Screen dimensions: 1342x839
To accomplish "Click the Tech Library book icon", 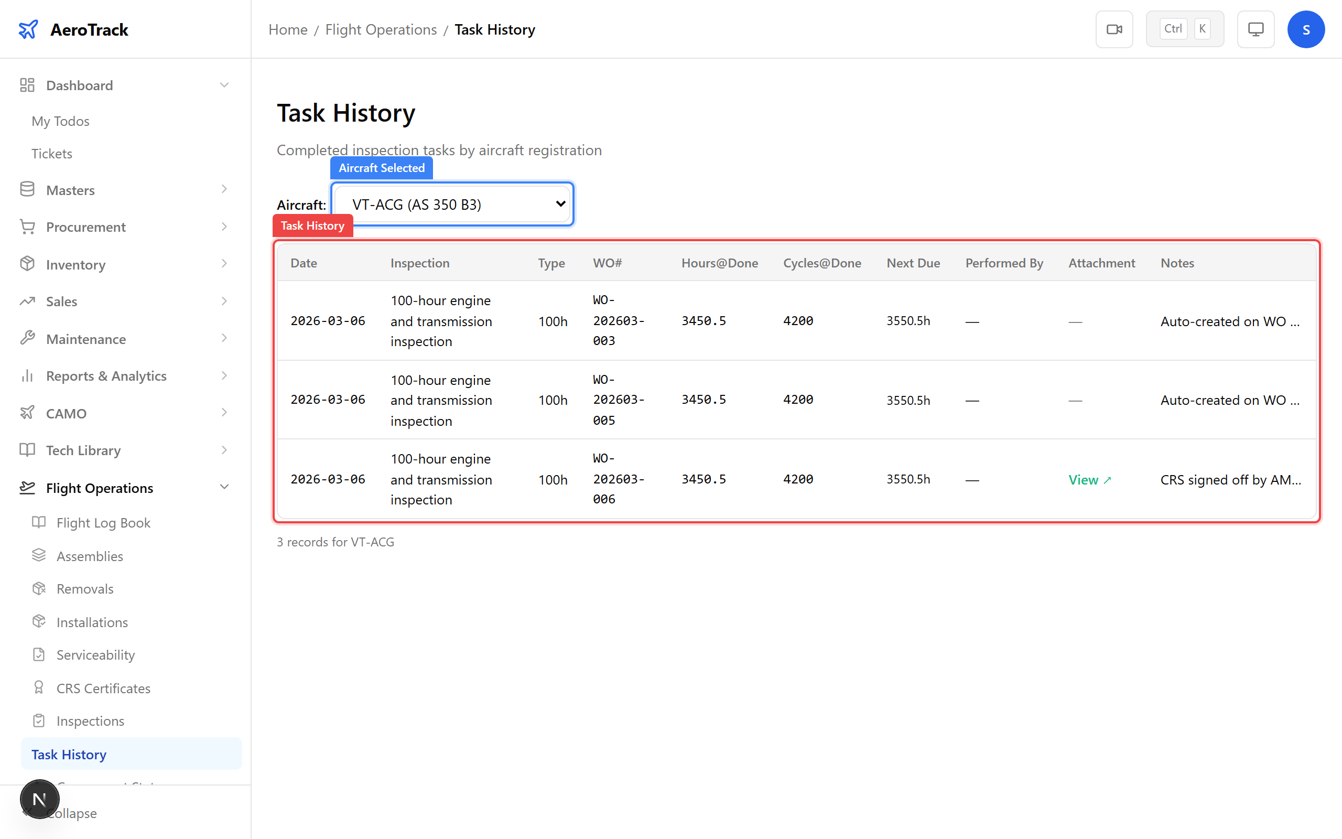I will [x=27, y=450].
